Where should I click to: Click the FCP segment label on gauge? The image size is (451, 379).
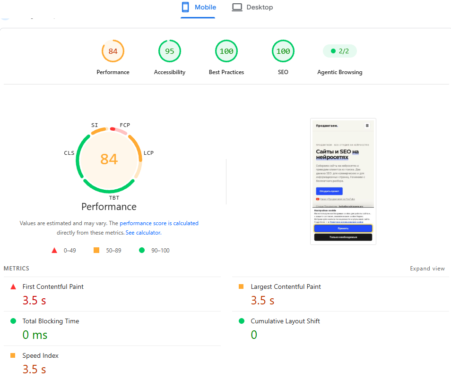pos(125,125)
